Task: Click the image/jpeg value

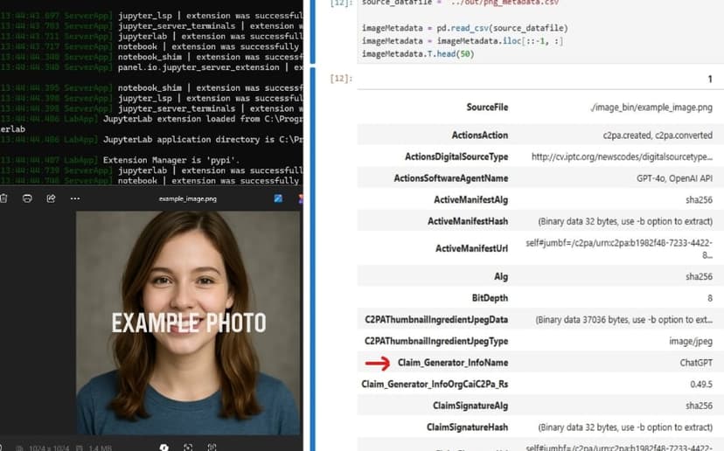Action: (691, 341)
